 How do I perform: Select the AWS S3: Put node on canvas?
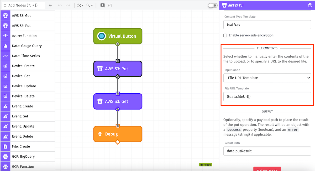118,69
